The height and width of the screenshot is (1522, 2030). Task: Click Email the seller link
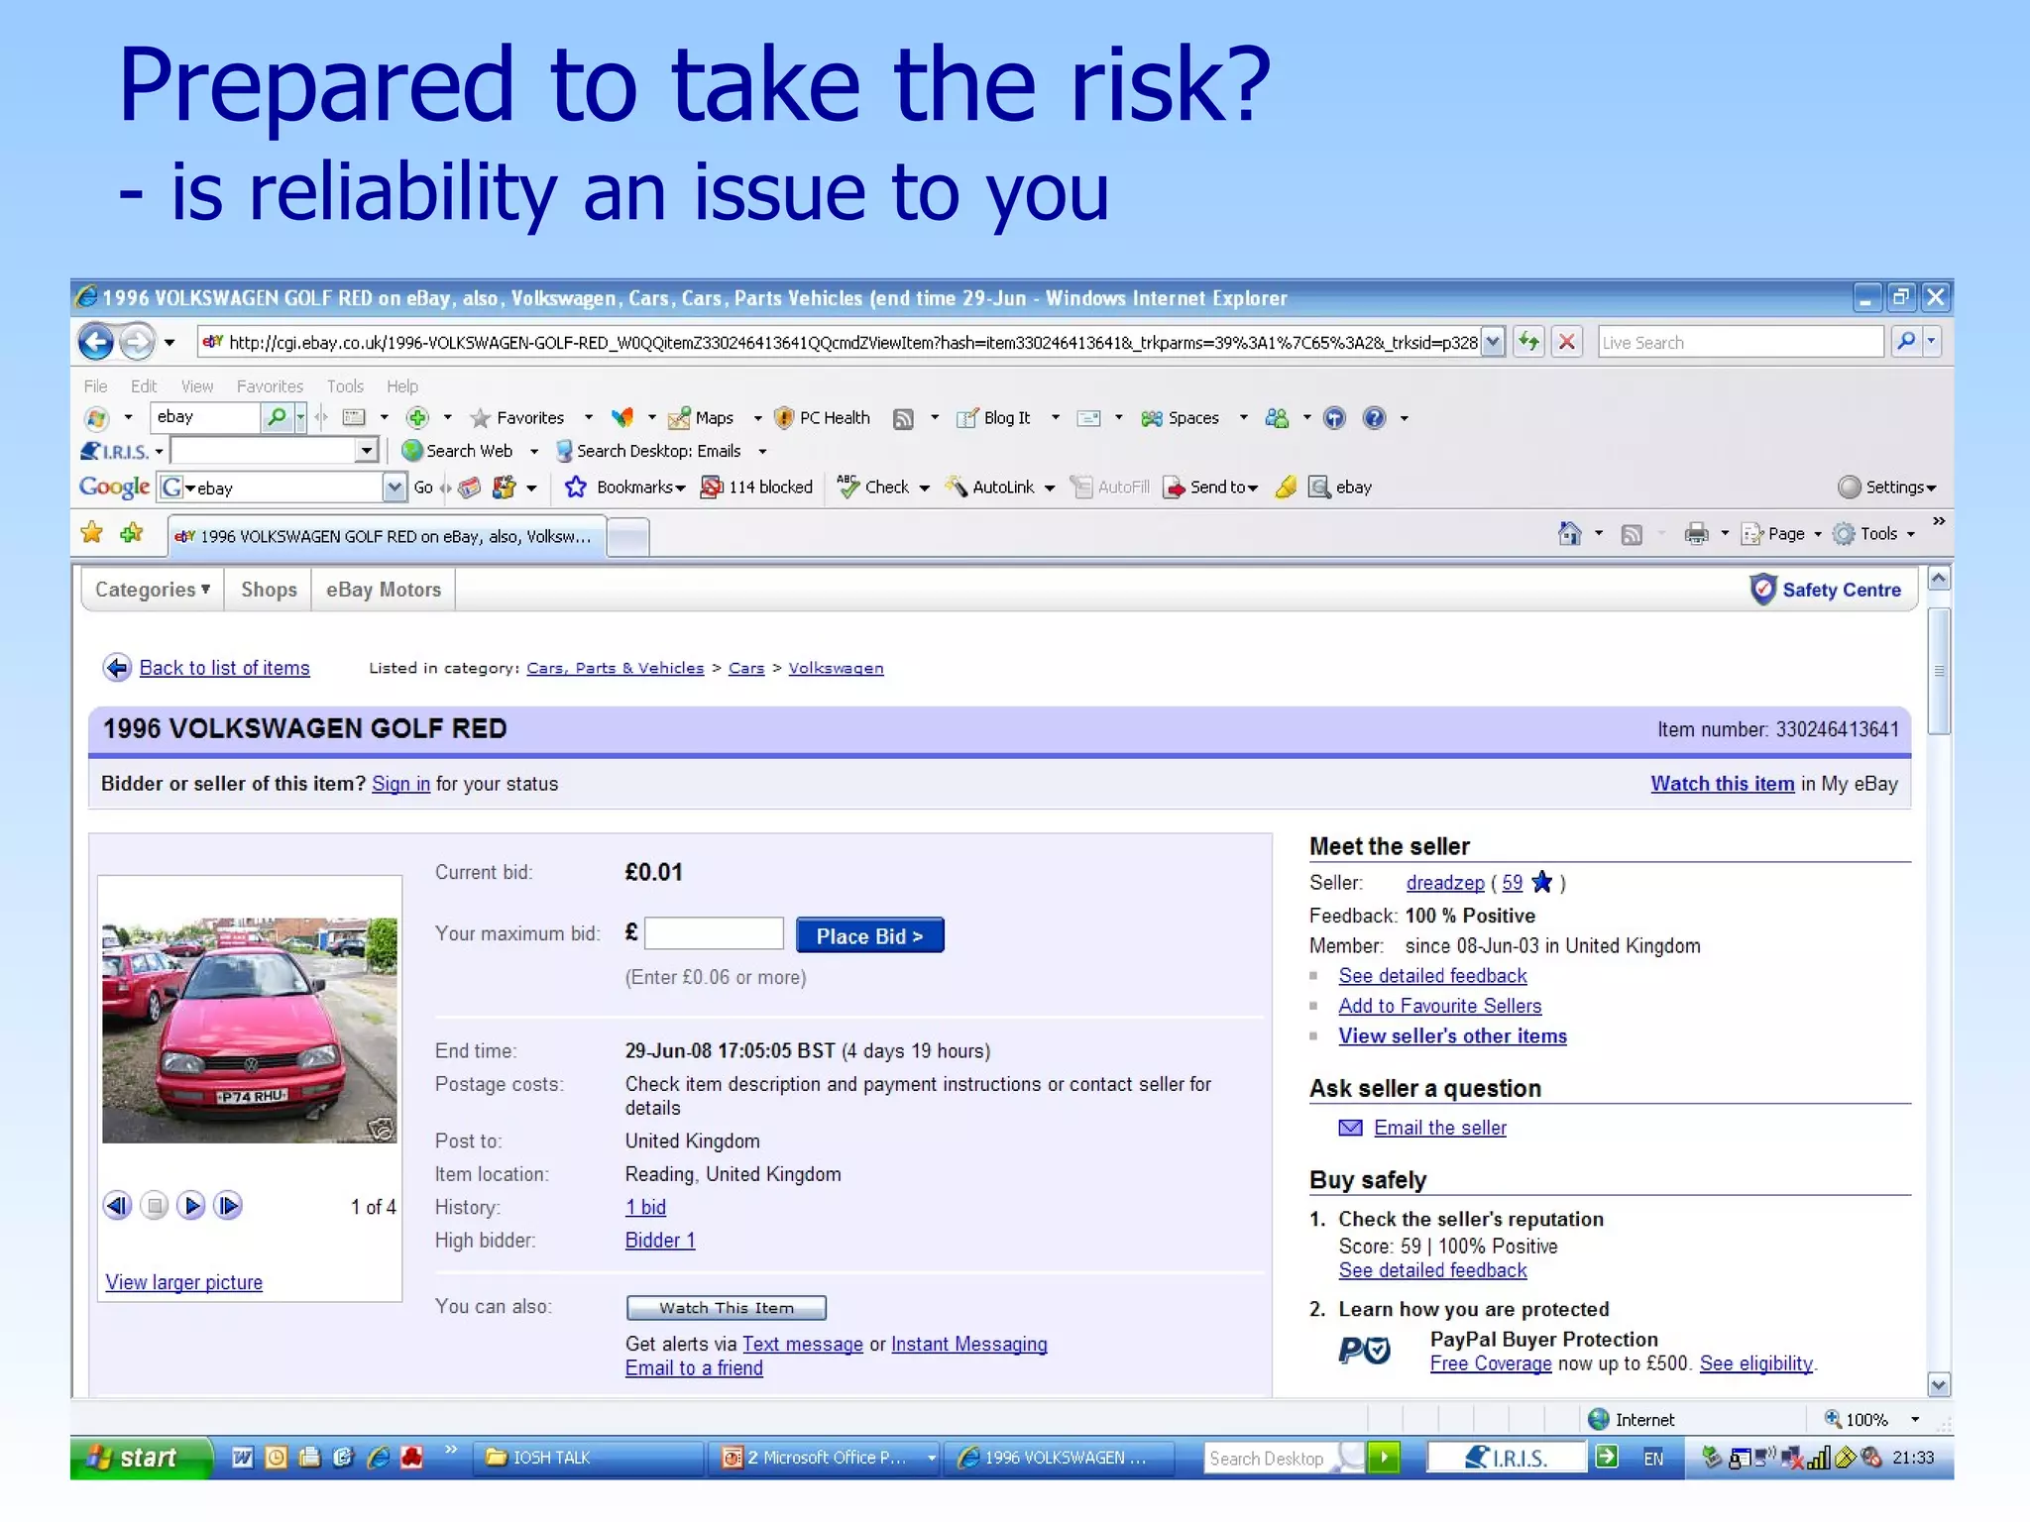[1439, 1128]
